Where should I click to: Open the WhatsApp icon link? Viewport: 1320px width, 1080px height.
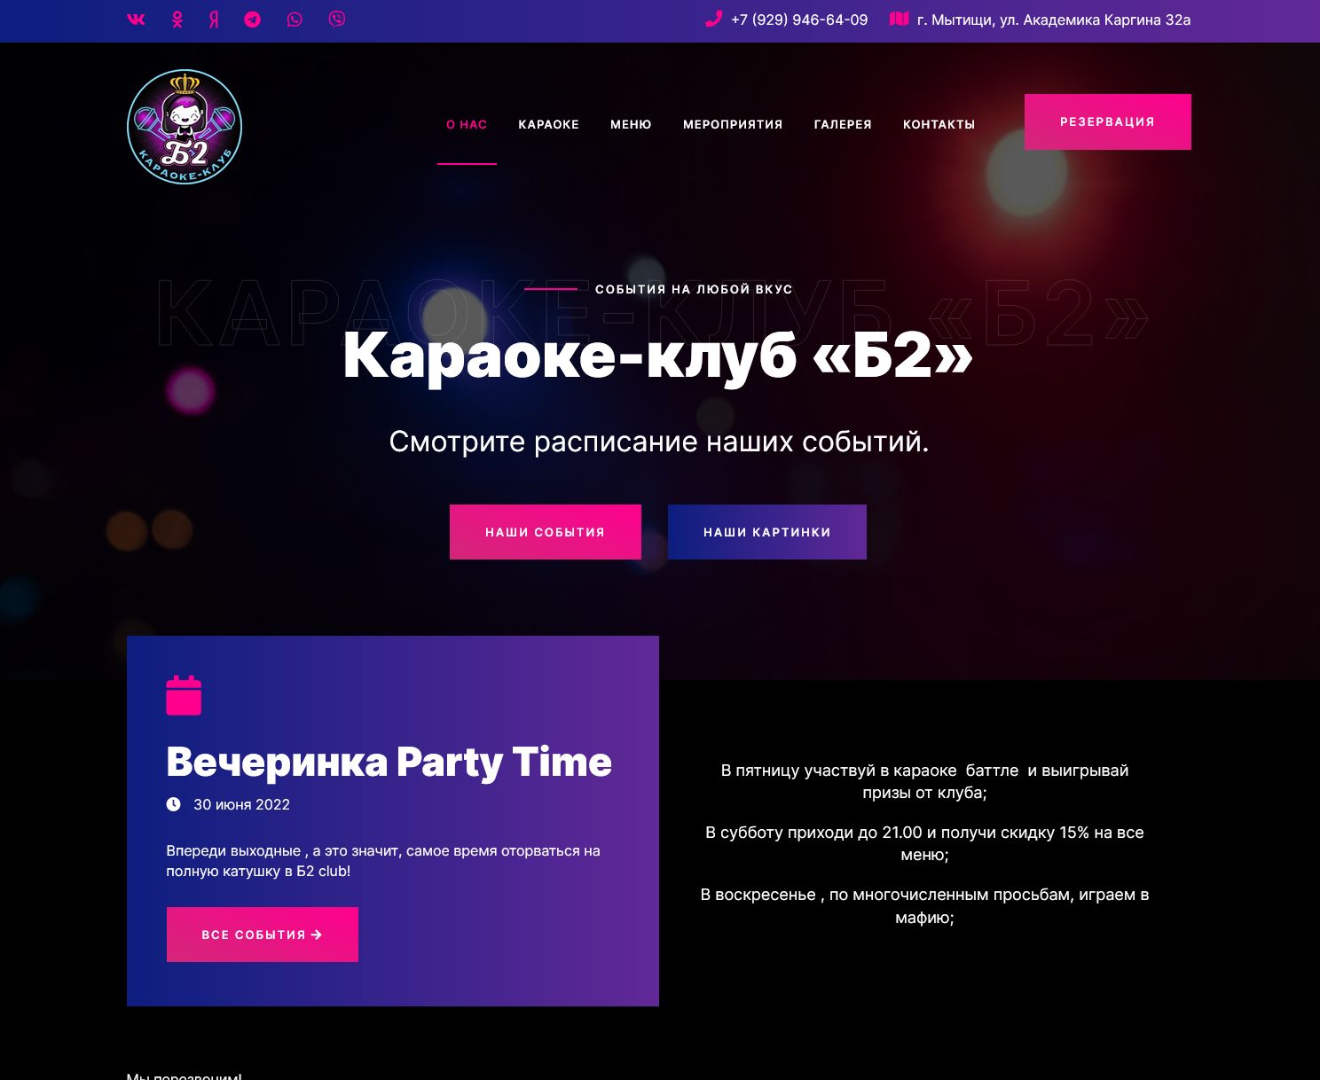coord(295,20)
